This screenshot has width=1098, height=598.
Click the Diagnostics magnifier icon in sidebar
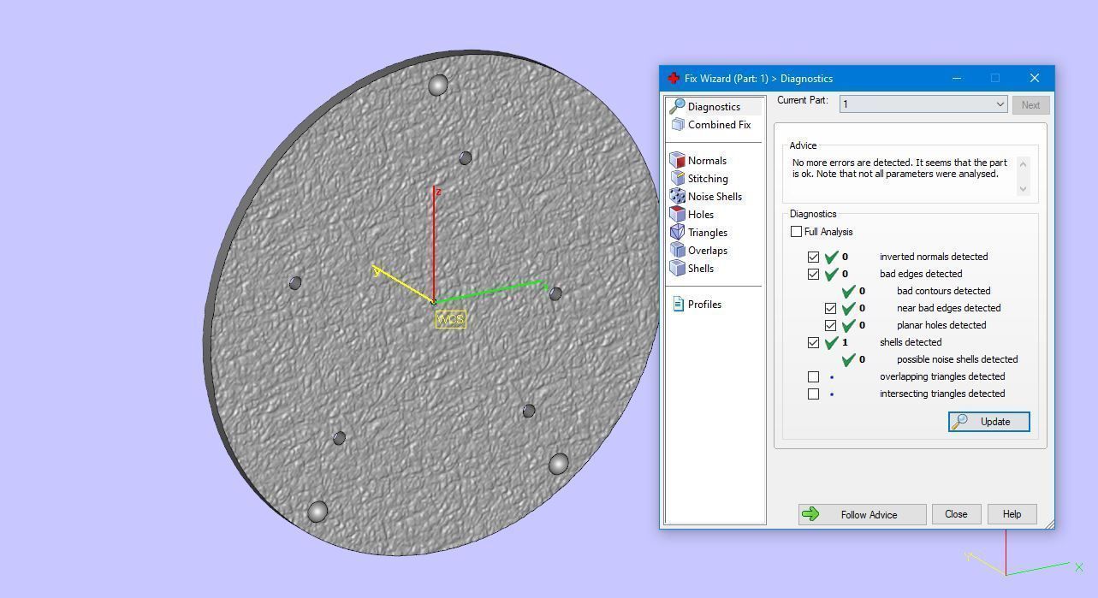[x=677, y=106]
